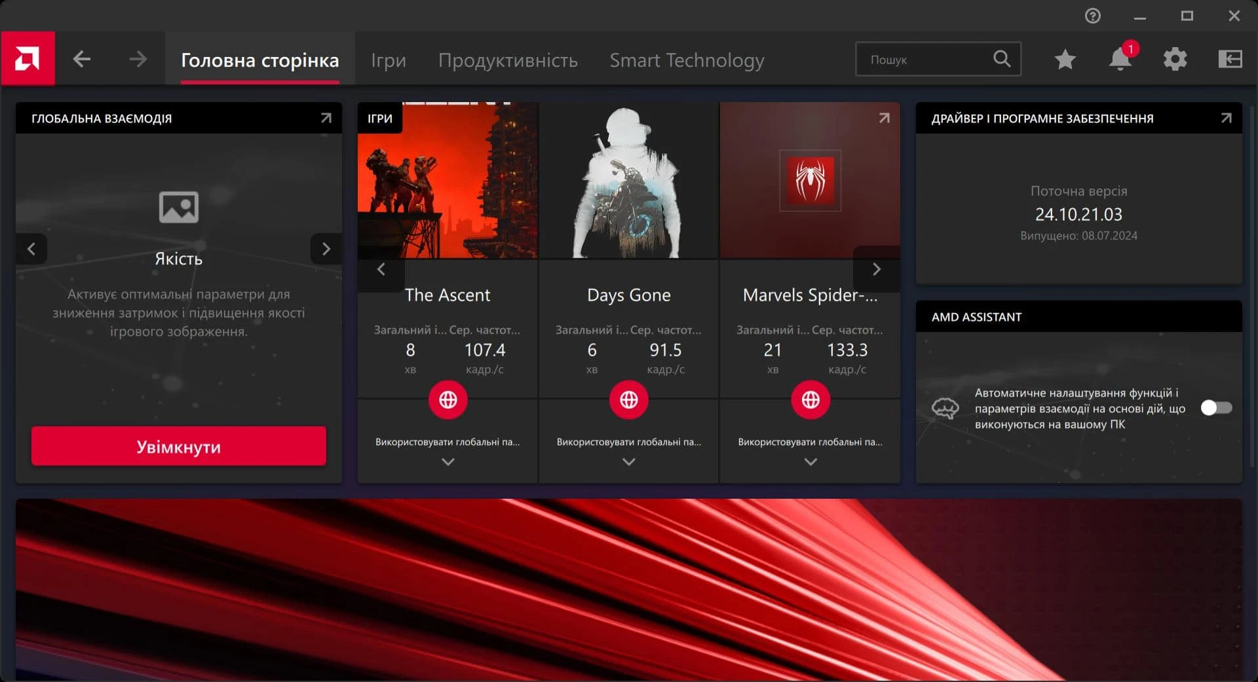Click the red banner image at bottom

(x=629, y=589)
